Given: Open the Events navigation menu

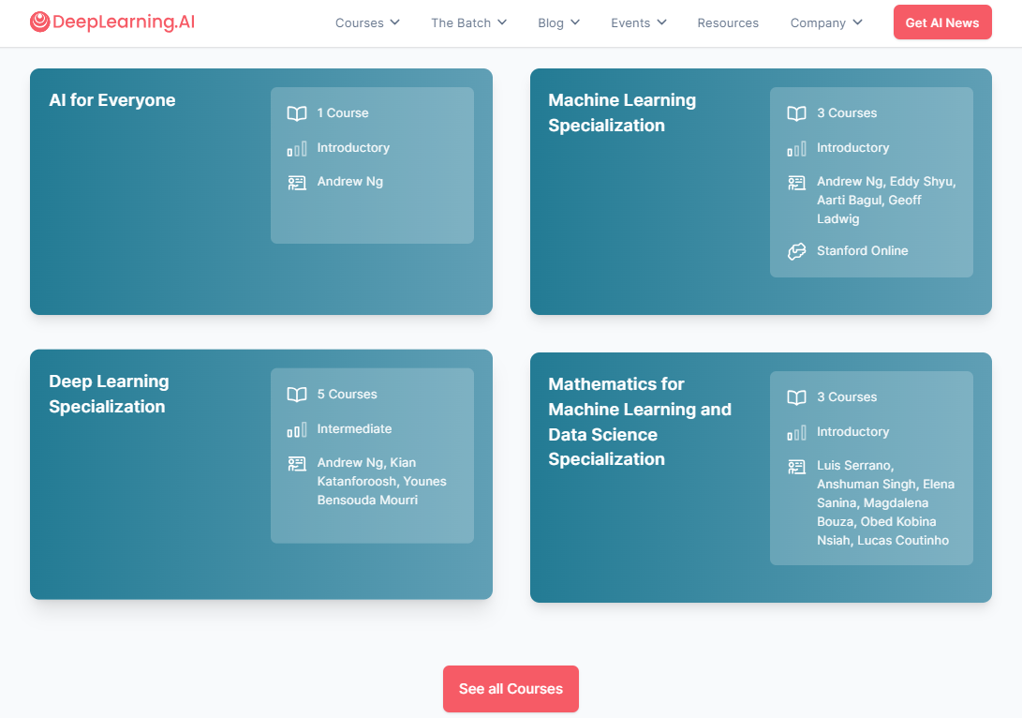Looking at the screenshot, I should 638,22.
